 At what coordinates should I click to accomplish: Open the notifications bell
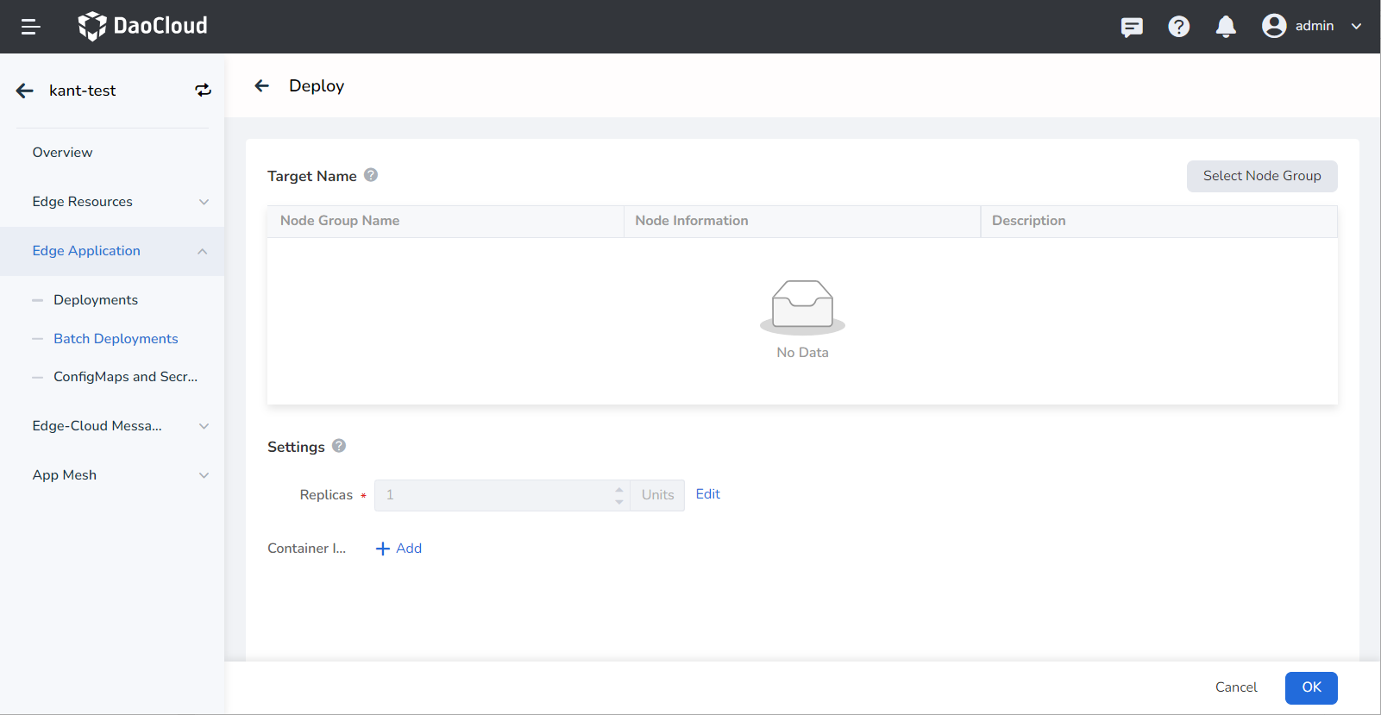(1226, 27)
